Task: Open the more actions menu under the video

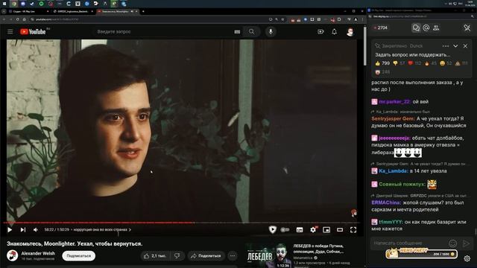Action: coord(233,256)
